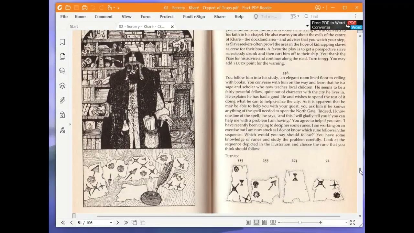The width and height of the screenshot is (414, 233).
Task: Open the Pages thumbnail panel
Action: (x=62, y=56)
